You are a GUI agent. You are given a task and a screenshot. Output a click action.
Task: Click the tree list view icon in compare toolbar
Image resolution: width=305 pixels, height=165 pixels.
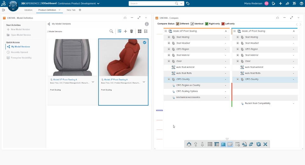[216, 144]
